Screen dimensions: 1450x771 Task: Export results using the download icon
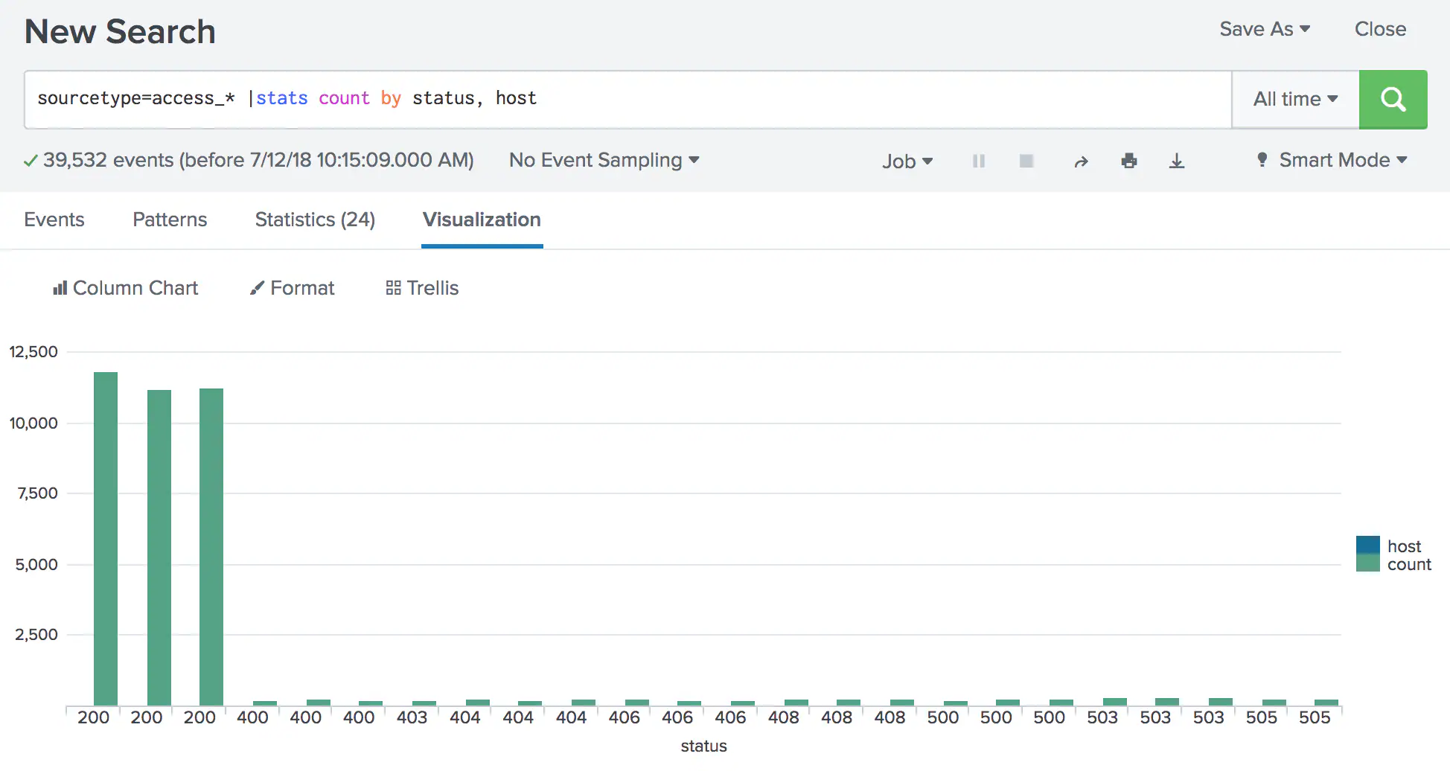1177,160
